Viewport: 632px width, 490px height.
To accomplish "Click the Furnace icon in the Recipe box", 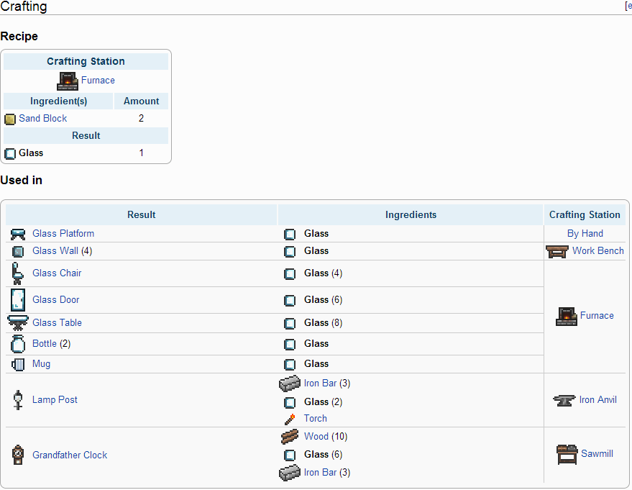I will [x=68, y=81].
